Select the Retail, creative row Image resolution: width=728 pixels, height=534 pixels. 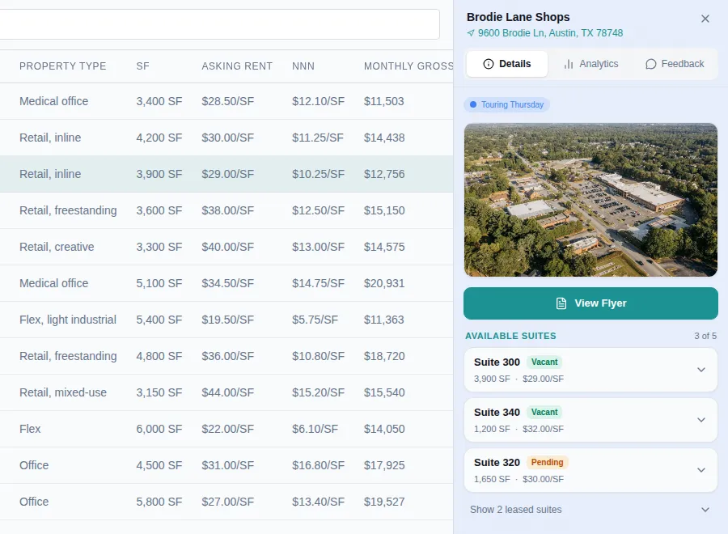[226, 247]
